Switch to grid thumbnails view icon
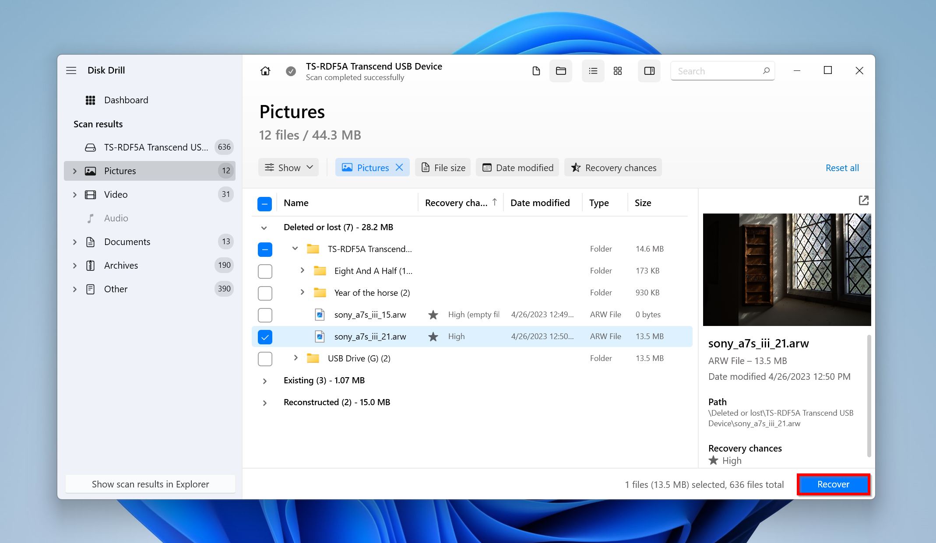The height and width of the screenshot is (543, 936). pos(617,71)
